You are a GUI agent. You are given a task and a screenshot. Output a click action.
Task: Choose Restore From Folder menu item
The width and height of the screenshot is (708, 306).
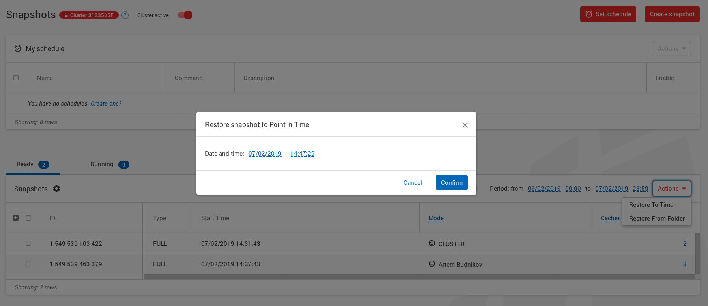(657, 219)
